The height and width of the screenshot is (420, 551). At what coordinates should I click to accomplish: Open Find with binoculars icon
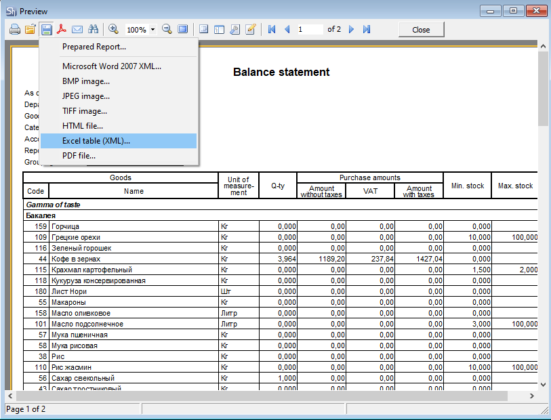click(x=94, y=29)
